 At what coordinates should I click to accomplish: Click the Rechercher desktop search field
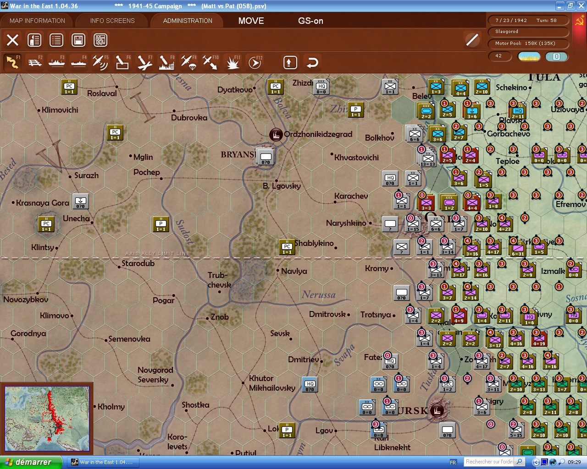tap(489, 462)
